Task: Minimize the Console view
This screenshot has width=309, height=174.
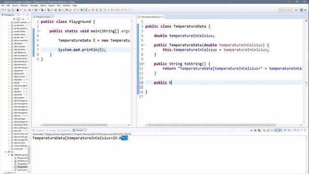Action: click(301, 130)
